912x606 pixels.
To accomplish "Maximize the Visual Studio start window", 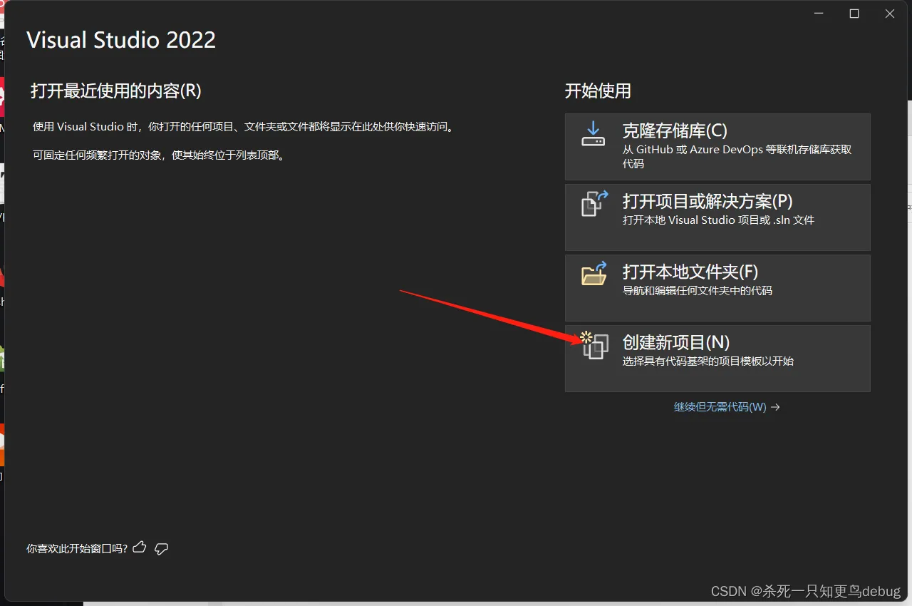I will click(x=854, y=14).
